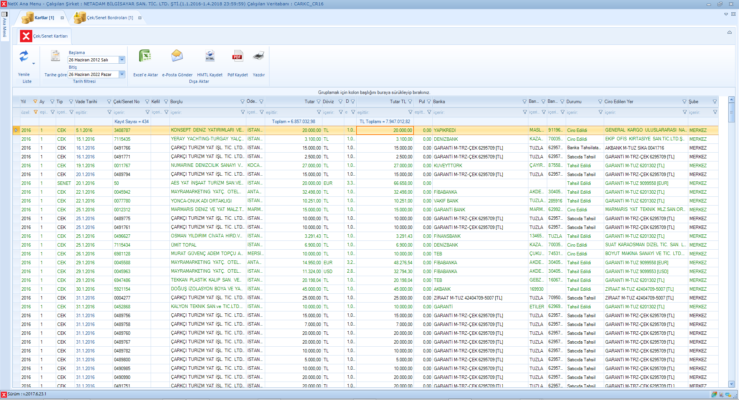Sort by the Vade Tarihi column header

(86, 102)
